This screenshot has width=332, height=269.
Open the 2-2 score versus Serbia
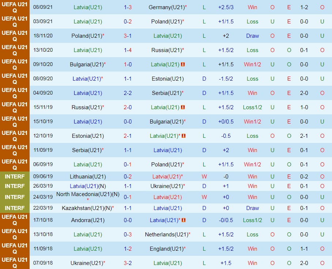click(128, 93)
